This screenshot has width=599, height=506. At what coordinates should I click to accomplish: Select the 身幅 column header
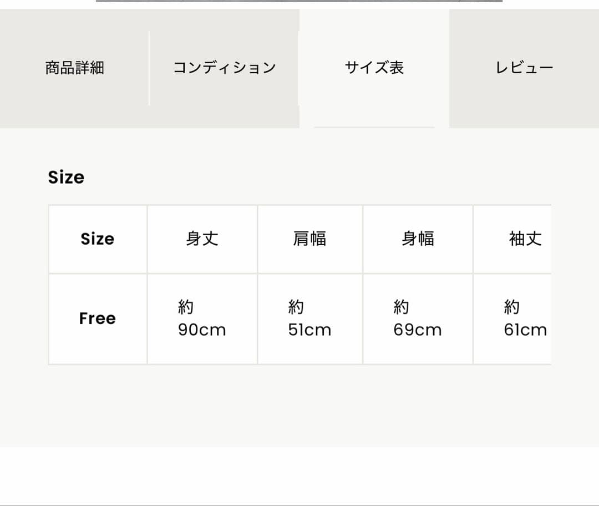[x=417, y=239]
